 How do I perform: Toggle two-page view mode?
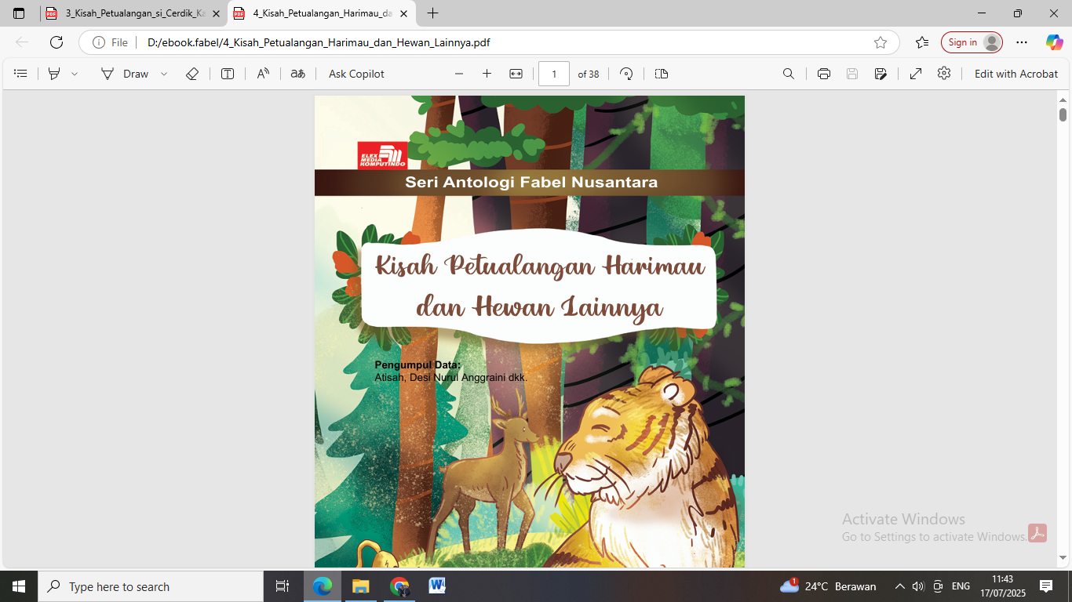coord(661,73)
